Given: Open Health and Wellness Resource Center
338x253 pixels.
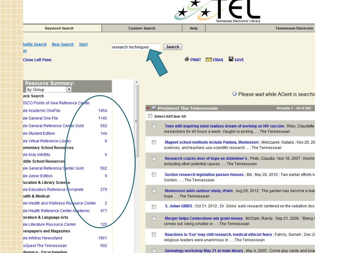Looking at the screenshot, I should 59,203.
